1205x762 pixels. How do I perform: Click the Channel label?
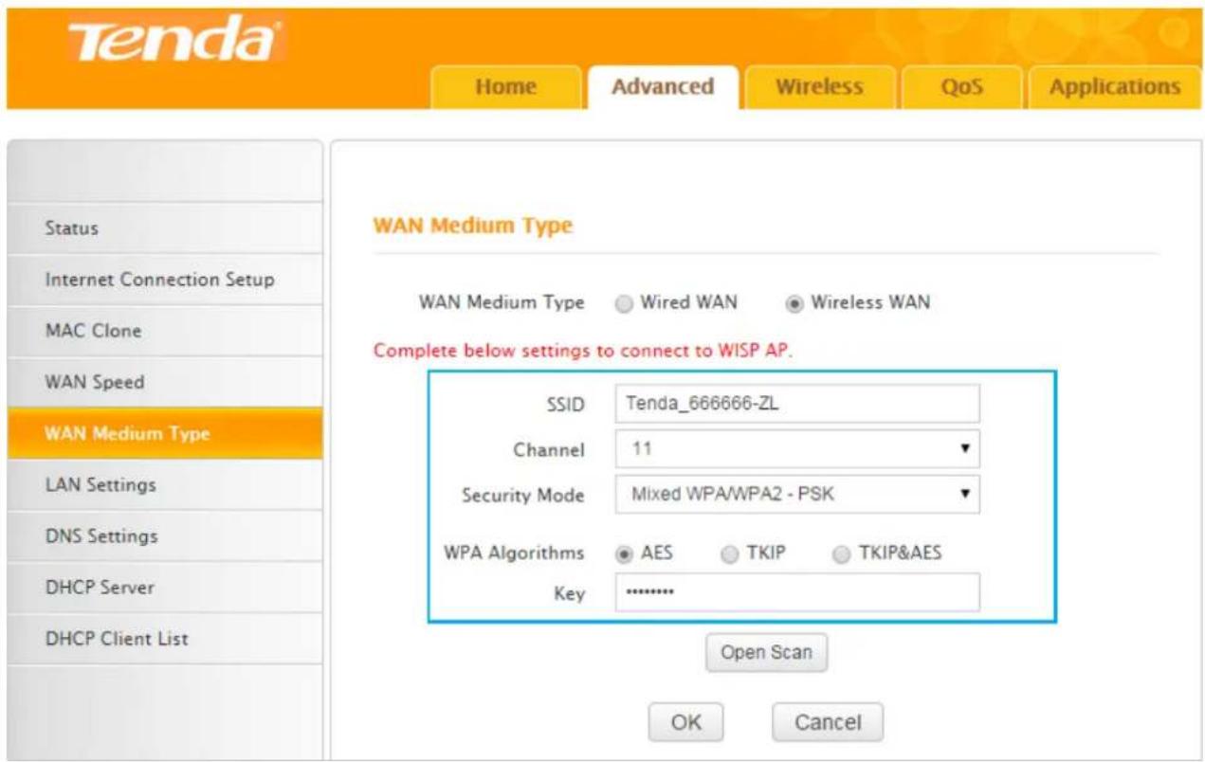pyautogui.click(x=549, y=450)
